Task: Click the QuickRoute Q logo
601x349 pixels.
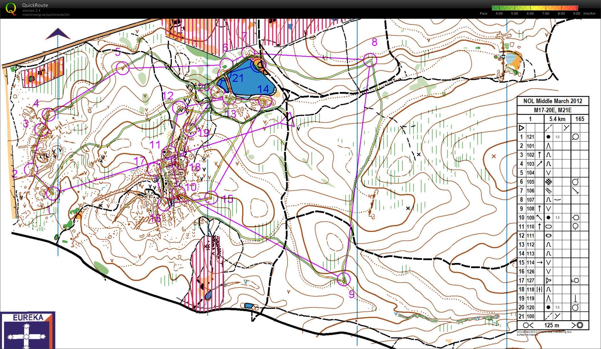Action: pyautogui.click(x=11, y=9)
